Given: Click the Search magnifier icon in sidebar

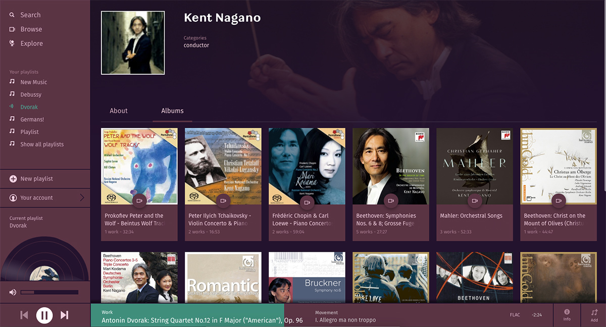Looking at the screenshot, I should 12,15.
